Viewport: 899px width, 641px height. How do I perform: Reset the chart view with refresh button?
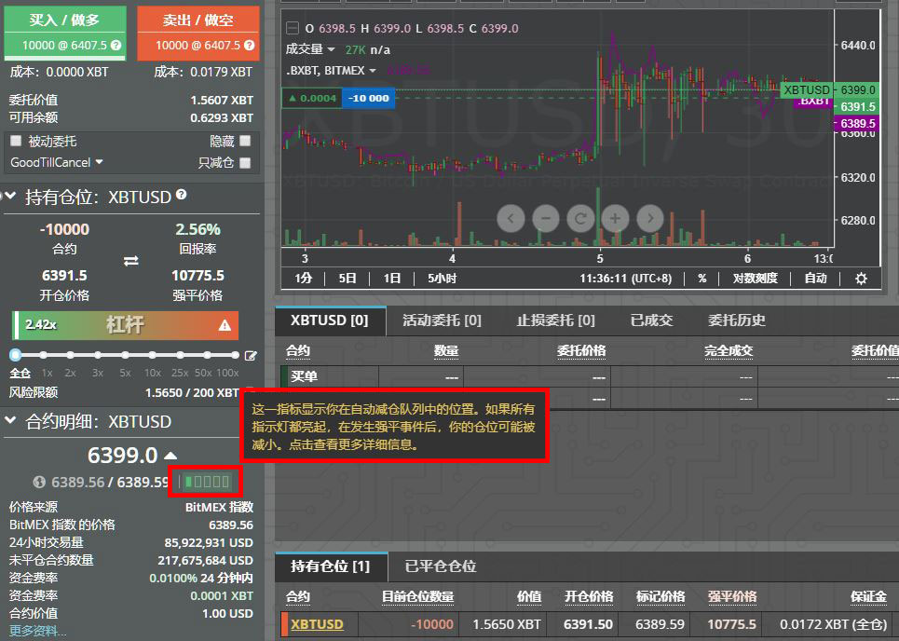point(580,218)
